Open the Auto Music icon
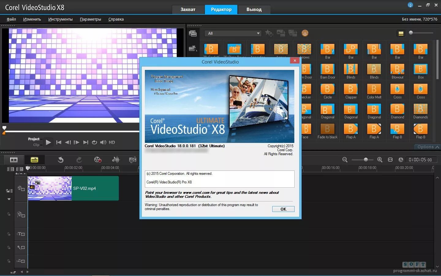The height and width of the screenshot is (276, 441). tap(133, 160)
